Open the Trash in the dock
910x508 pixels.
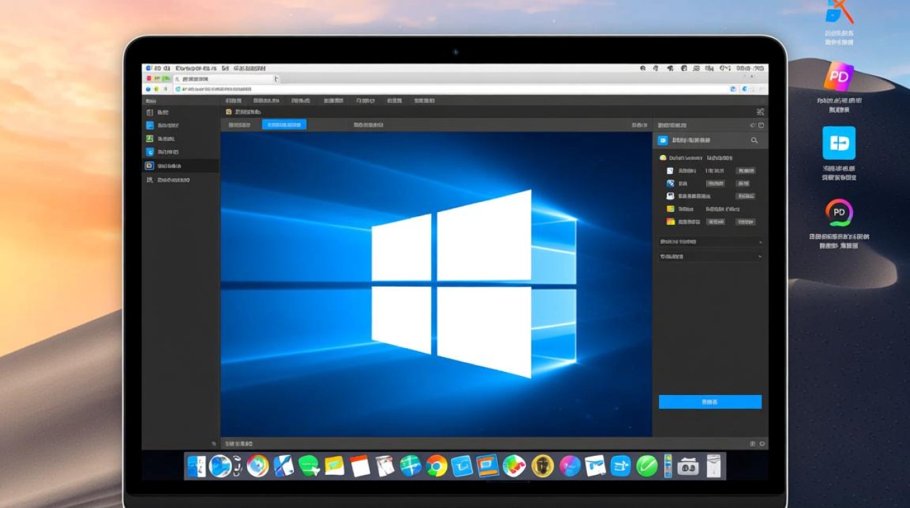point(714,466)
